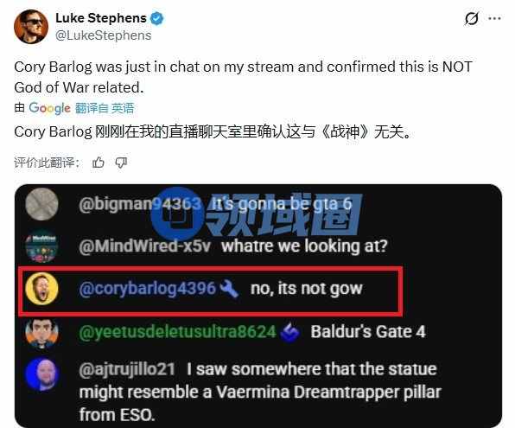Click the yeetusdeletusultra8624 avatar
Viewport: 515px width, 428px height.
click(41, 333)
